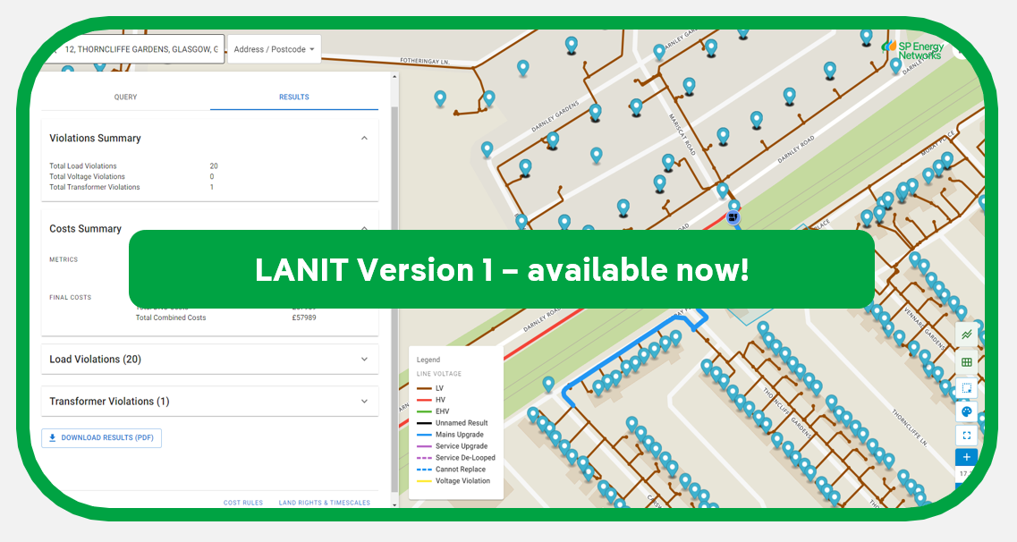
Task: Select the substation transformer marker on map
Action: (x=733, y=217)
